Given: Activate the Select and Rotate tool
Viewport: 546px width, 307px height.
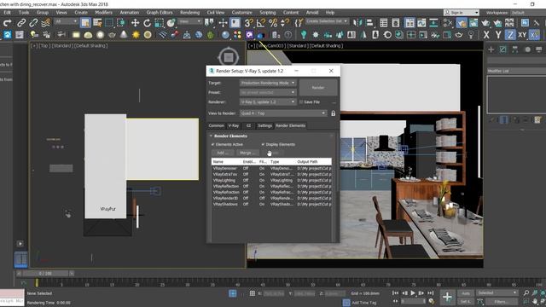Looking at the screenshot, I should tap(148, 23).
